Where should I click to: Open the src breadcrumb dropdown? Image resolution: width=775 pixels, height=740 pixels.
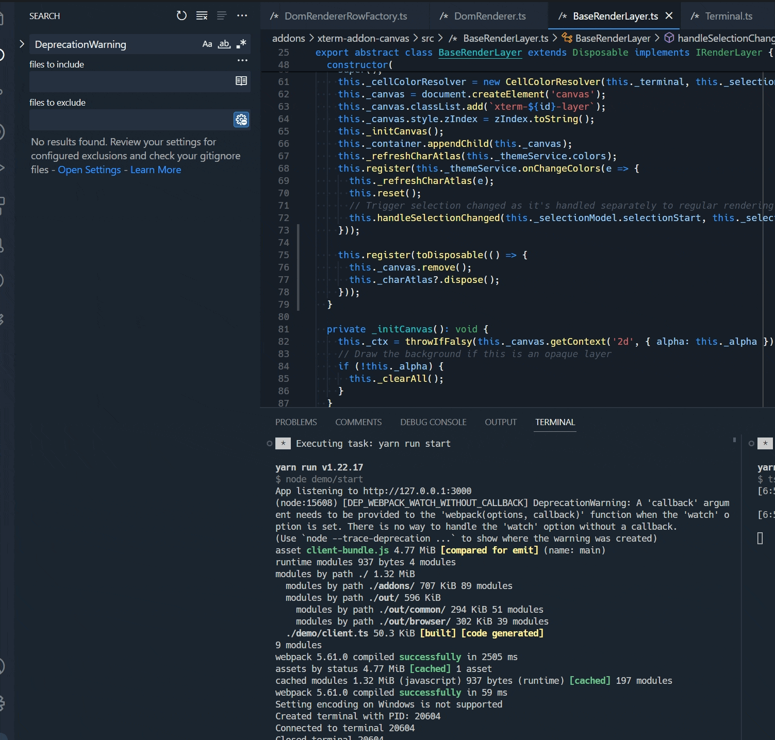tap(427, 38)
